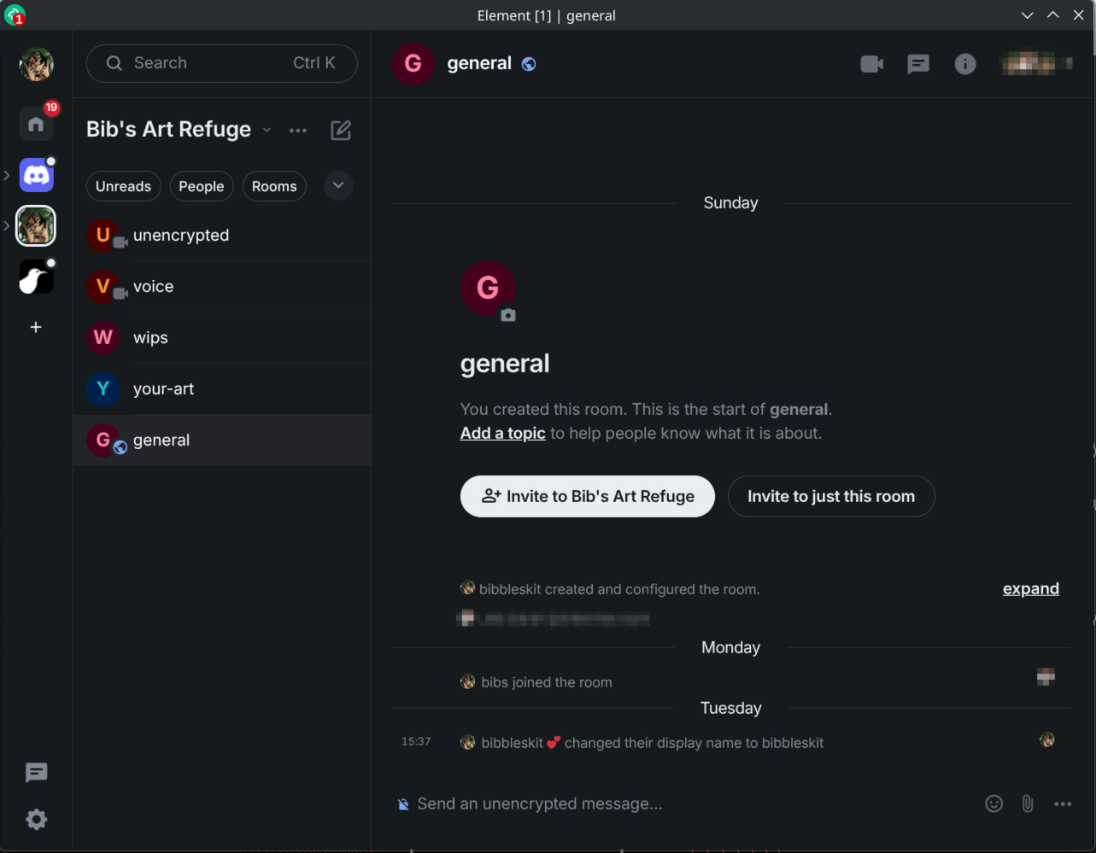1096x853 pixels.
Task: Select the wips room
Action: [150, 337]
